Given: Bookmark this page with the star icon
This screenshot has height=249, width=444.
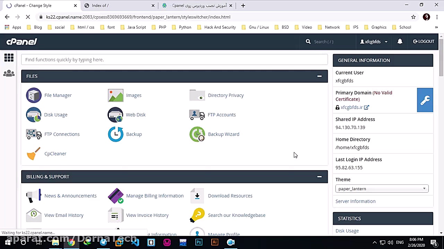Looking at the screenshot, I should tap(413, 17).
